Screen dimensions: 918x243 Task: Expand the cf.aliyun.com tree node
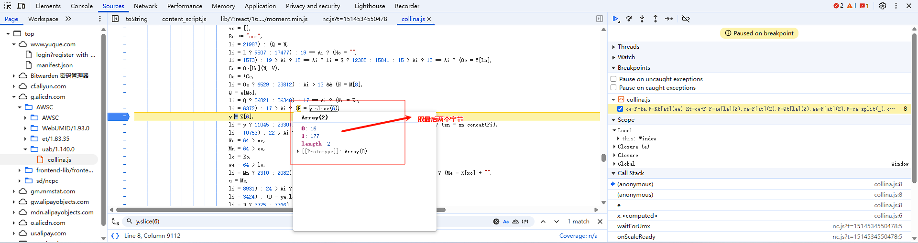[x=14, y=86]
